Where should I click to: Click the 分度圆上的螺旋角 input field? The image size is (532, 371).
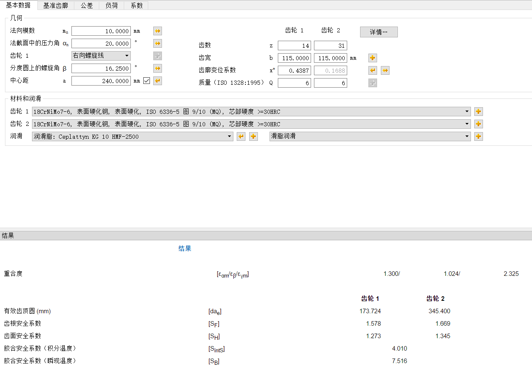(101, 69)
